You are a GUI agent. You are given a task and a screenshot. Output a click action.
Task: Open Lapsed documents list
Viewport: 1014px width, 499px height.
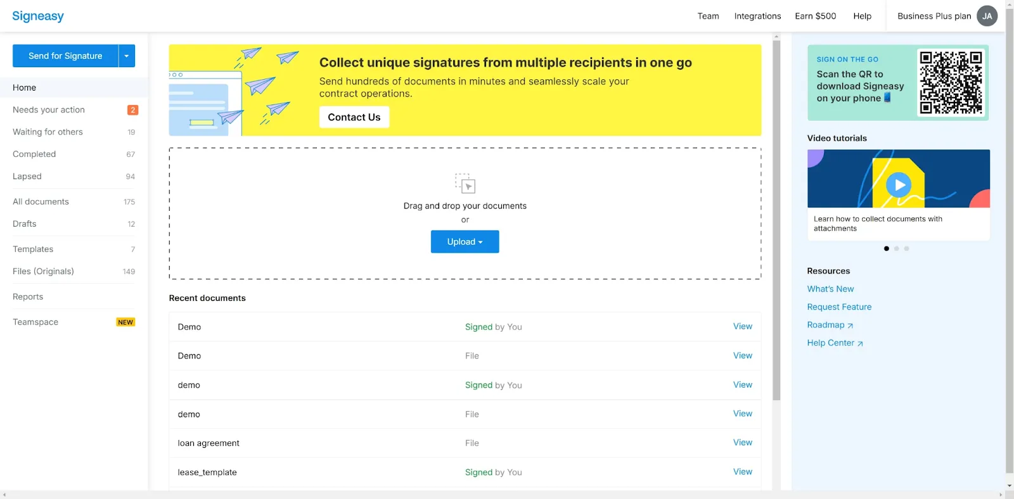[x=74, y=176]
